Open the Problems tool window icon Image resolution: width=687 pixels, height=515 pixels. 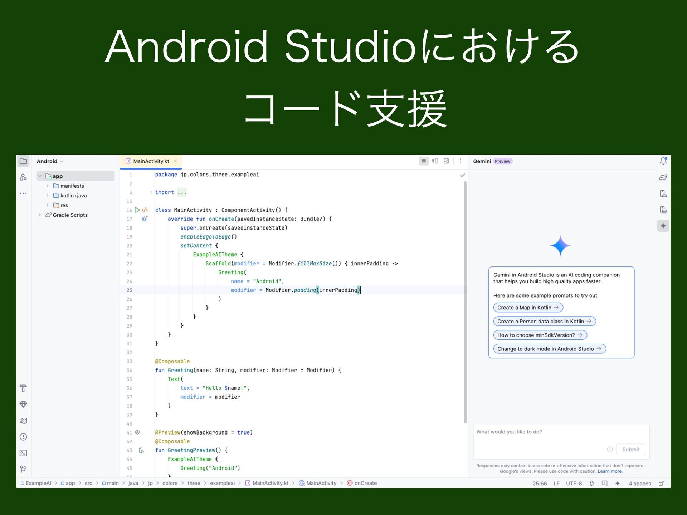(24, 437)
